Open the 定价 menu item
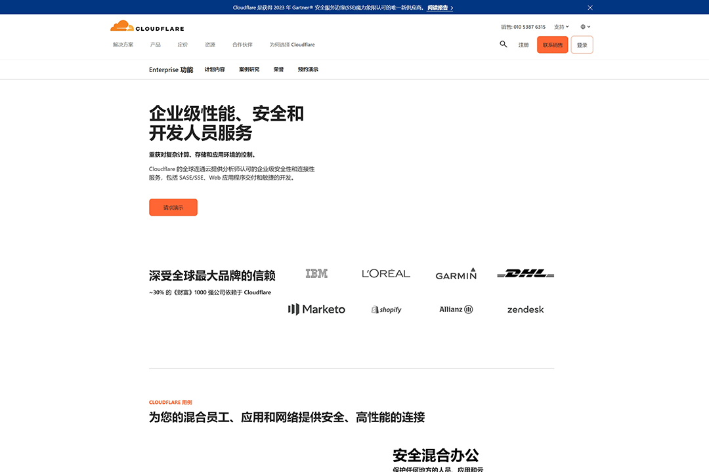Screen dimensions: 709x472 click(x=183, y=45)
